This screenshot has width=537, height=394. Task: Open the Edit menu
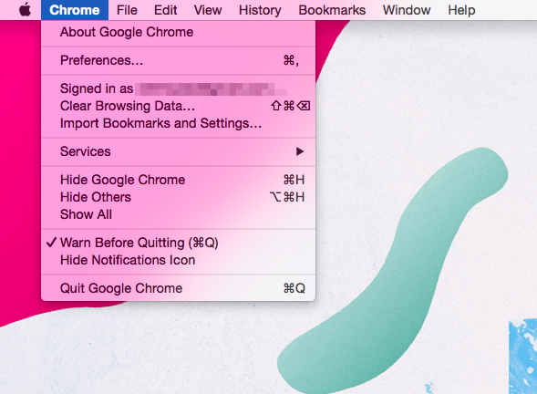click(x=165, y=10)
